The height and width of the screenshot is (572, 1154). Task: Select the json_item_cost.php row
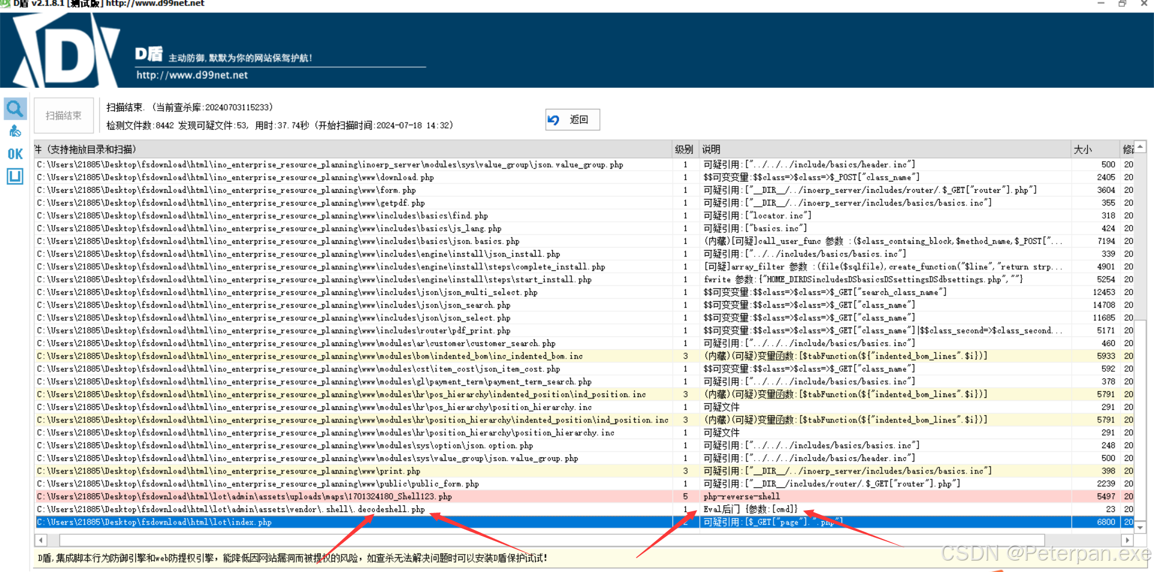[x=584, y=369]
